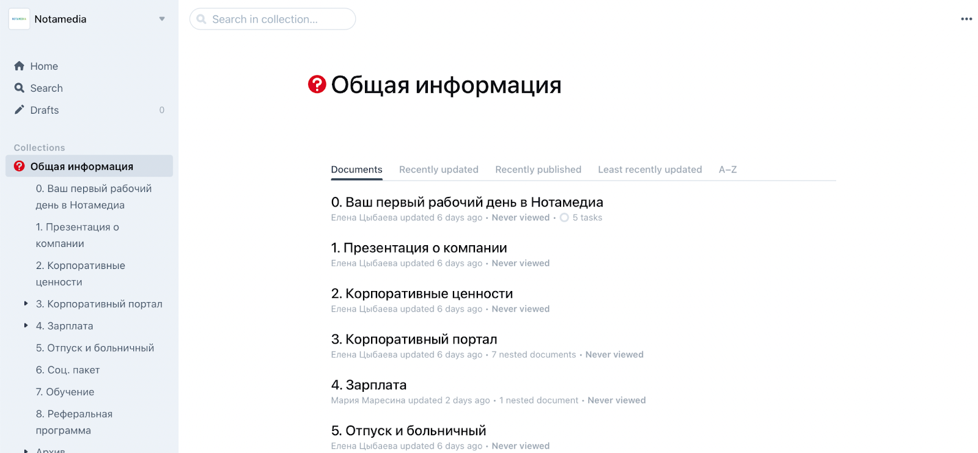Expand "3. Корпоративный портал" in sidebar tree
The height and width of the screenshot is (453, 978).
[x=26, y=304]
